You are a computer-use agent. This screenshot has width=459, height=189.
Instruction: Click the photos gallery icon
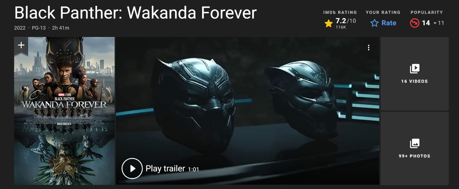tap(415, 143)
